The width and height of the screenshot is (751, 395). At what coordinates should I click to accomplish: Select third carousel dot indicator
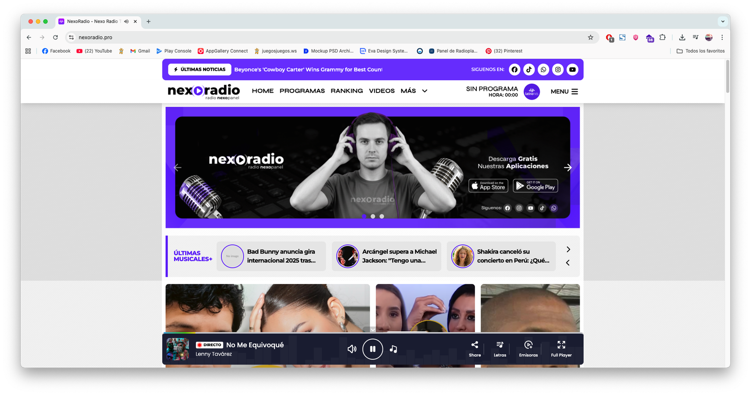click(382, 217)
